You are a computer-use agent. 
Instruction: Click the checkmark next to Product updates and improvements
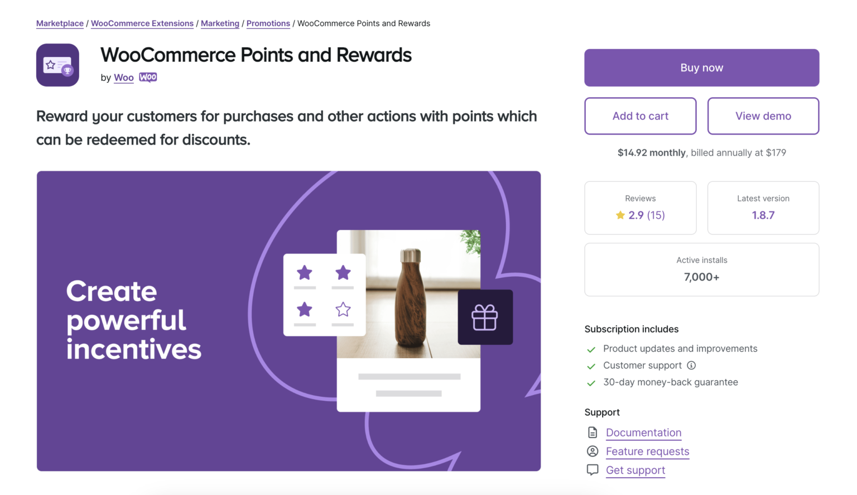pos(591,349)
